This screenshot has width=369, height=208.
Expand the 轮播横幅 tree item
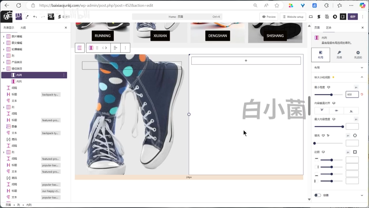pyautogui.click(x=4, y=49)
